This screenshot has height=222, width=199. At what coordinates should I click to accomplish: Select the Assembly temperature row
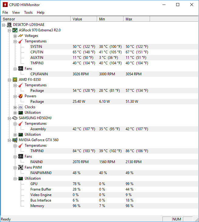click(x=114, y=129)
